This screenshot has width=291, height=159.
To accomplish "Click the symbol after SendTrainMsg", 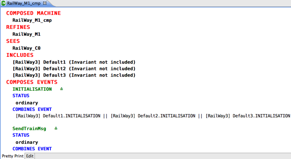I will point(56,128).
